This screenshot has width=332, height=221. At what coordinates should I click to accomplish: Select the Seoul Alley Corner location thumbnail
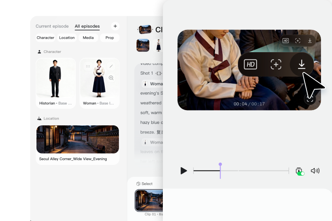click(x=78, y=139)
